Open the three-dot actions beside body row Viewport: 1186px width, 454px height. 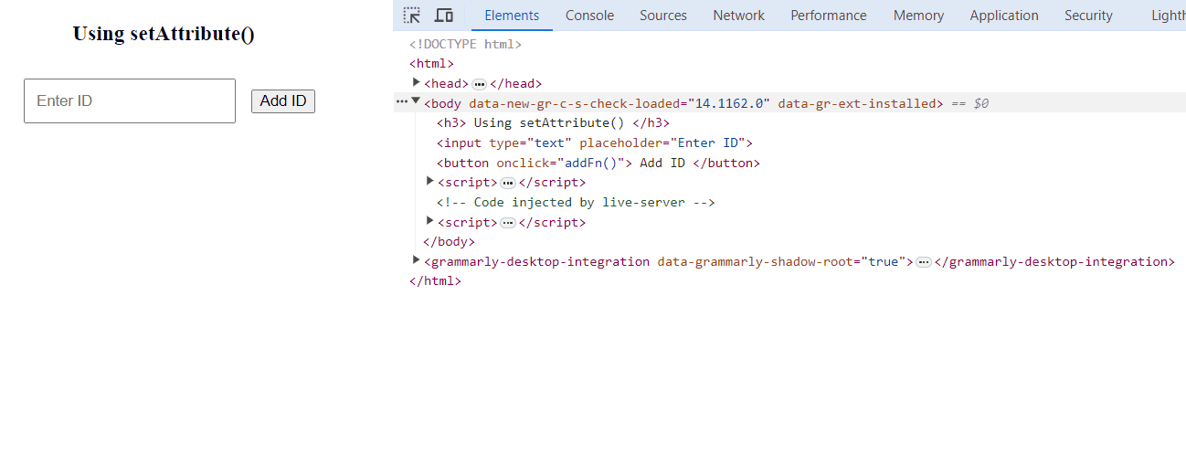[x=401, y=102]
